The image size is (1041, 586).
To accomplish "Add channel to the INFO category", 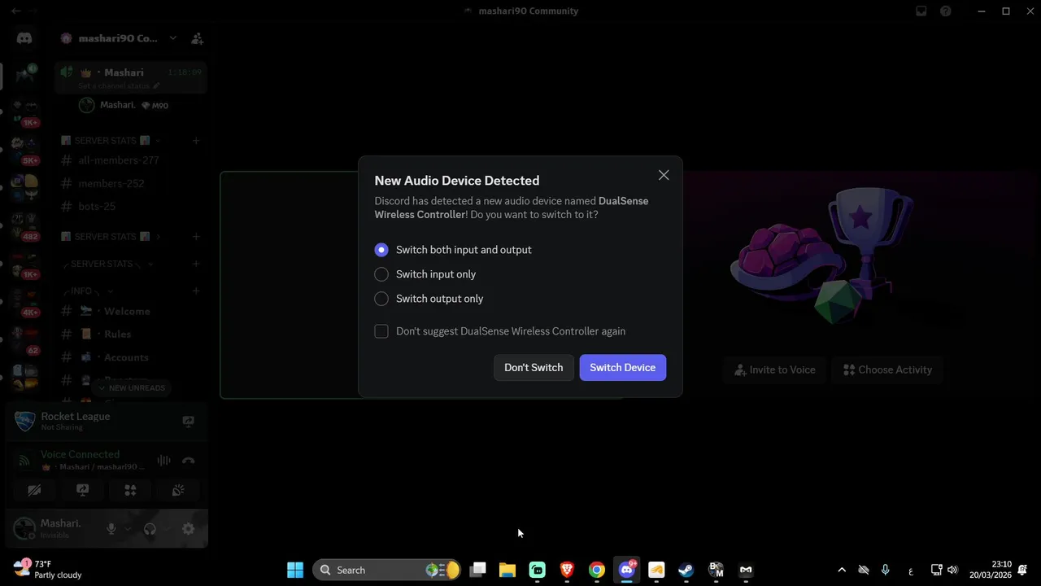I will 196,291.
